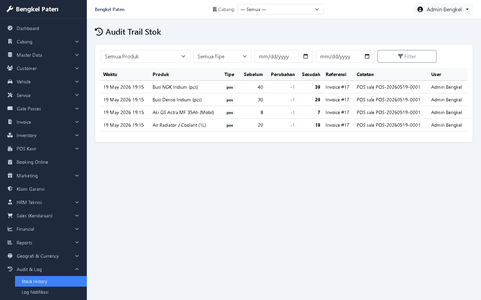Click the POS Kasir cash register icon

(x=10, y=149)
